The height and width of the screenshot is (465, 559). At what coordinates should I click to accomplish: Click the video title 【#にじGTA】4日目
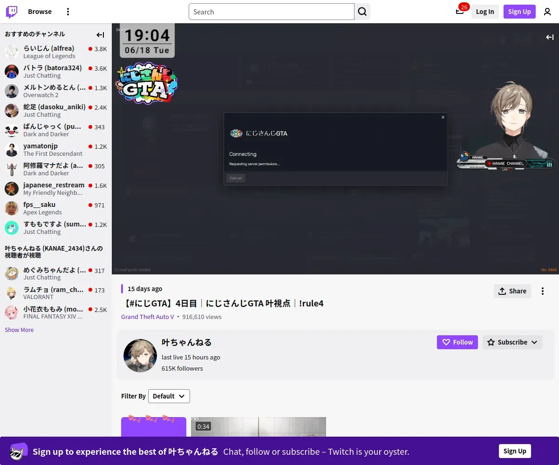223,303
